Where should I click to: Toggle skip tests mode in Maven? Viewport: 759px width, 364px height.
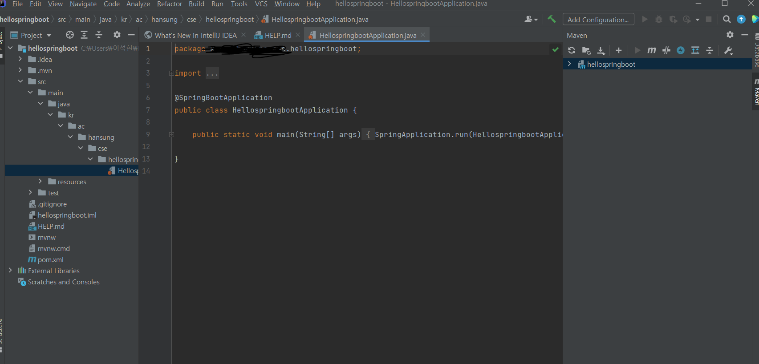[x=681, y=50]
